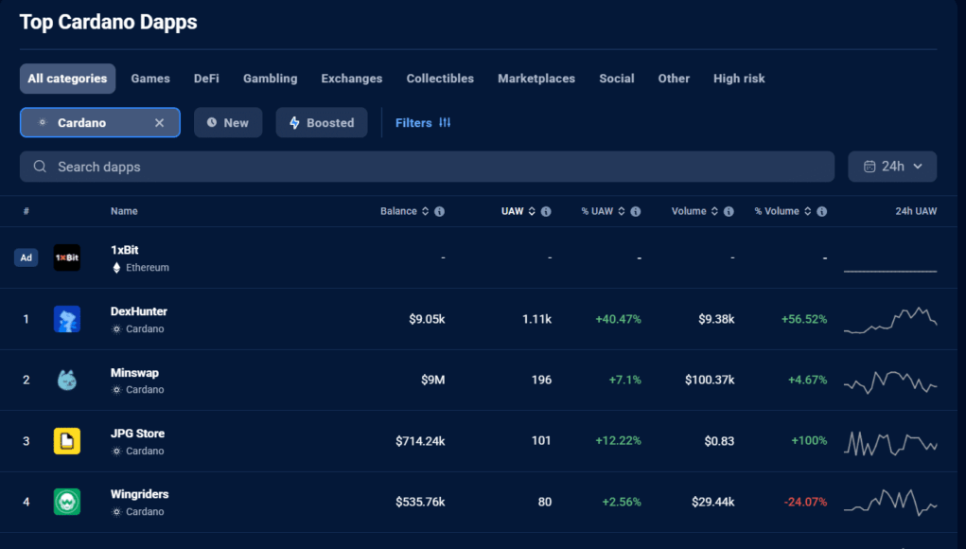
Task: View Wingriders 24h UAW sparkline chart
Action: coord(890,503)
